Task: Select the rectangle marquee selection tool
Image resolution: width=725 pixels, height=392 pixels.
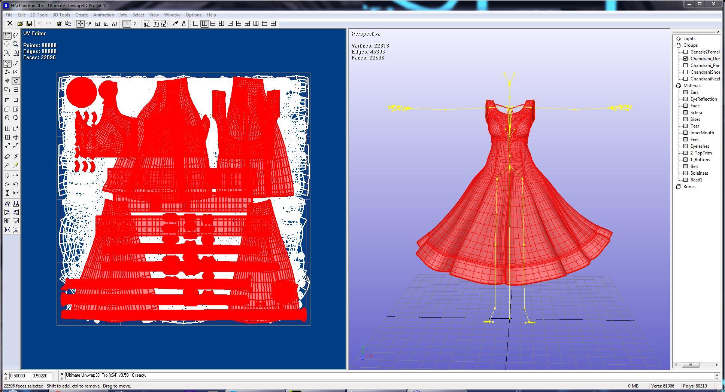Action: tap(7, 36)
